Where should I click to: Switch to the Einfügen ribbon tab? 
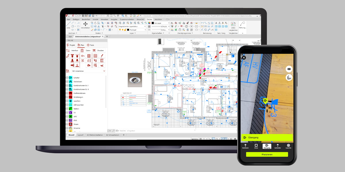76,19
